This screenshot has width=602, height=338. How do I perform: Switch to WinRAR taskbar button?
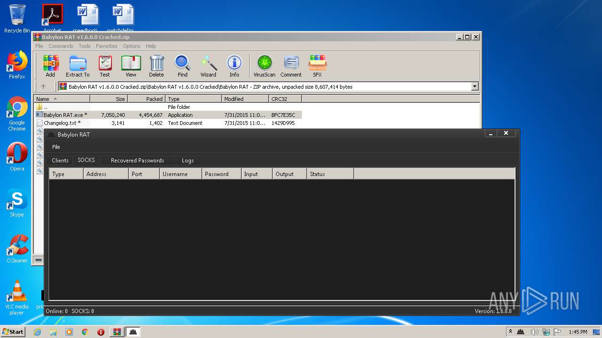[117, 332]
